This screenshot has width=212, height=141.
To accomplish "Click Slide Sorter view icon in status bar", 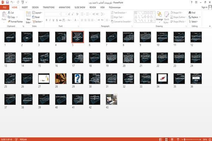I will (x=166, y=139).
